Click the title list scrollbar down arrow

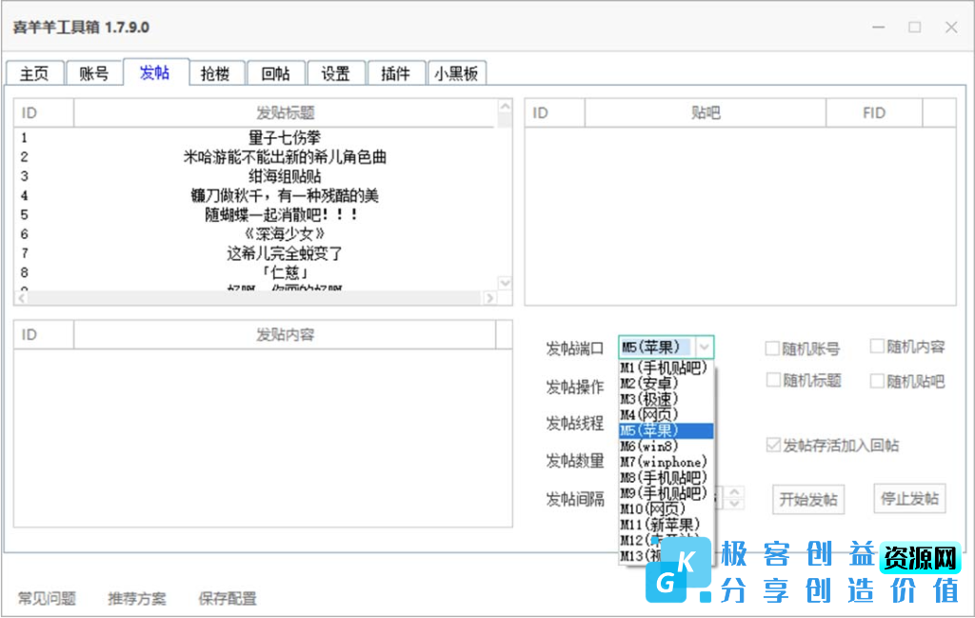point(506,283)
